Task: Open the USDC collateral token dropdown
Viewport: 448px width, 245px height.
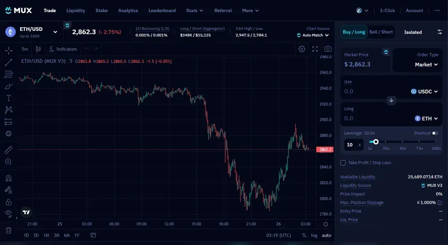Action: click(x=424, y=91)
